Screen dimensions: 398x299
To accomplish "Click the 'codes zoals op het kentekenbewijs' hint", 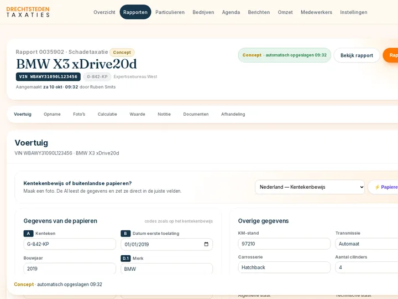I will pyautogui.click(x=179, y=221).
